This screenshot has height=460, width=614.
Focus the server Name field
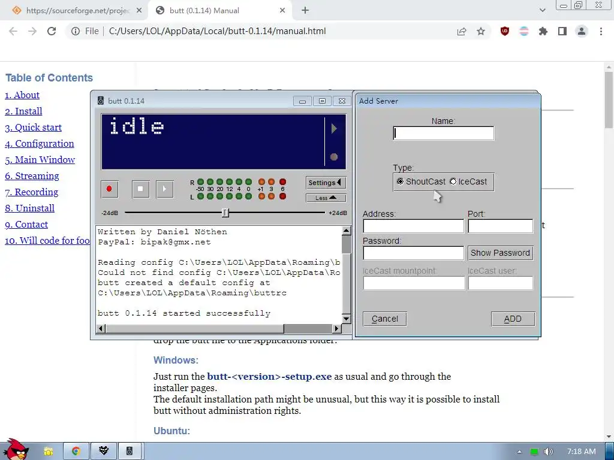coord(444,134)
